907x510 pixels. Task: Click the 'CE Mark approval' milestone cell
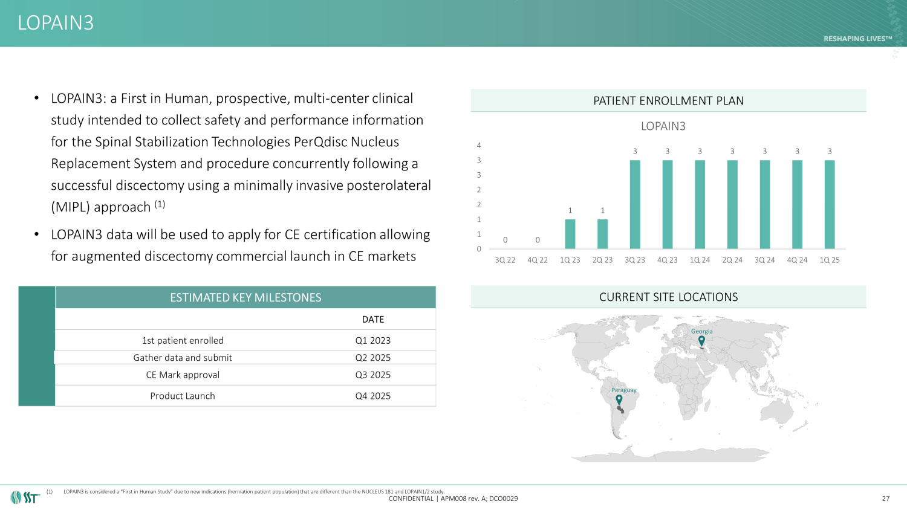[x=183, y=375]
